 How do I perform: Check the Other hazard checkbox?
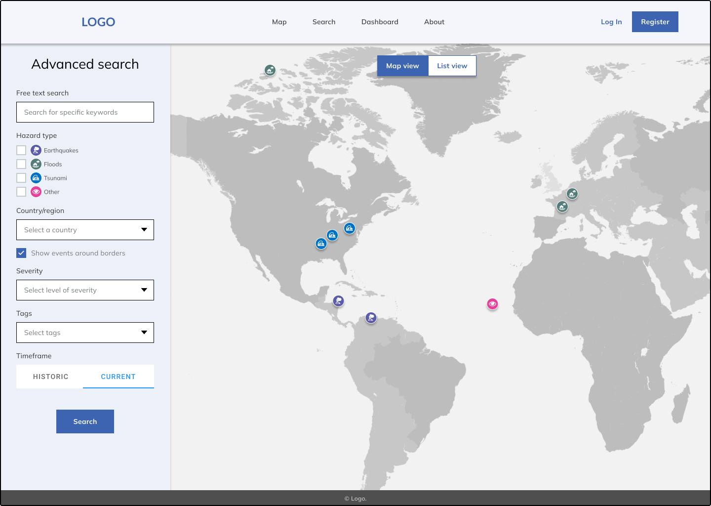pos(21,192)
